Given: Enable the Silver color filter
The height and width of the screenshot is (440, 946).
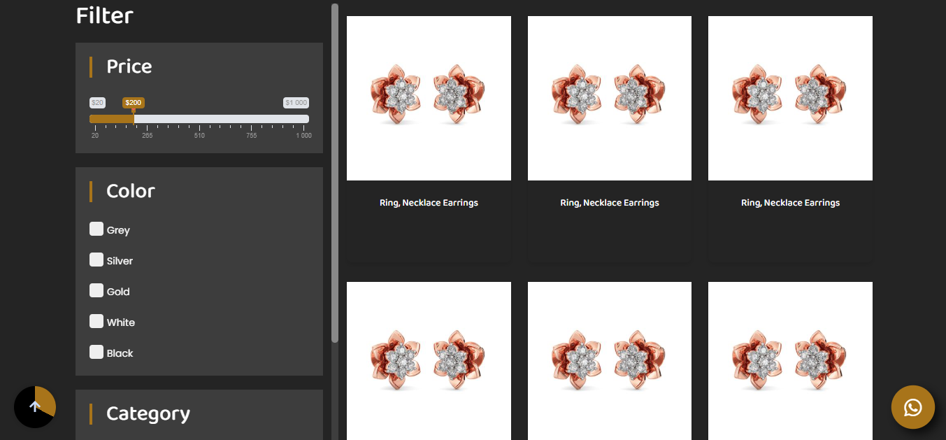Looking at the screenshot, I should pos(96,260).
